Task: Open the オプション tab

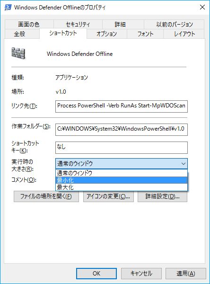Action: [x=107, y=34]
